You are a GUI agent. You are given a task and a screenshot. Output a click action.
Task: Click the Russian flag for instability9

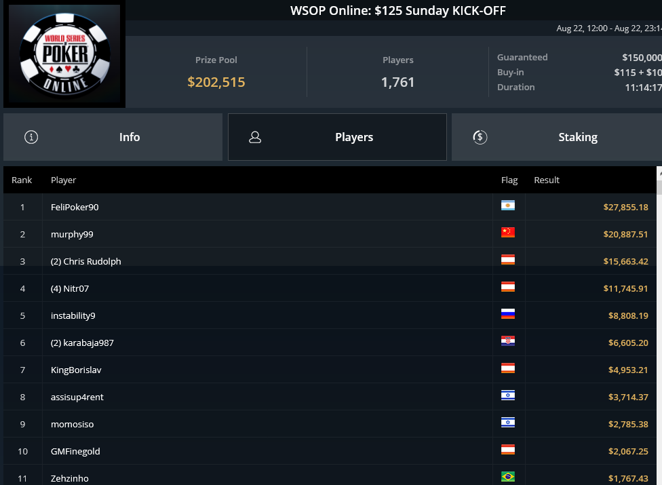coord(507,314)
